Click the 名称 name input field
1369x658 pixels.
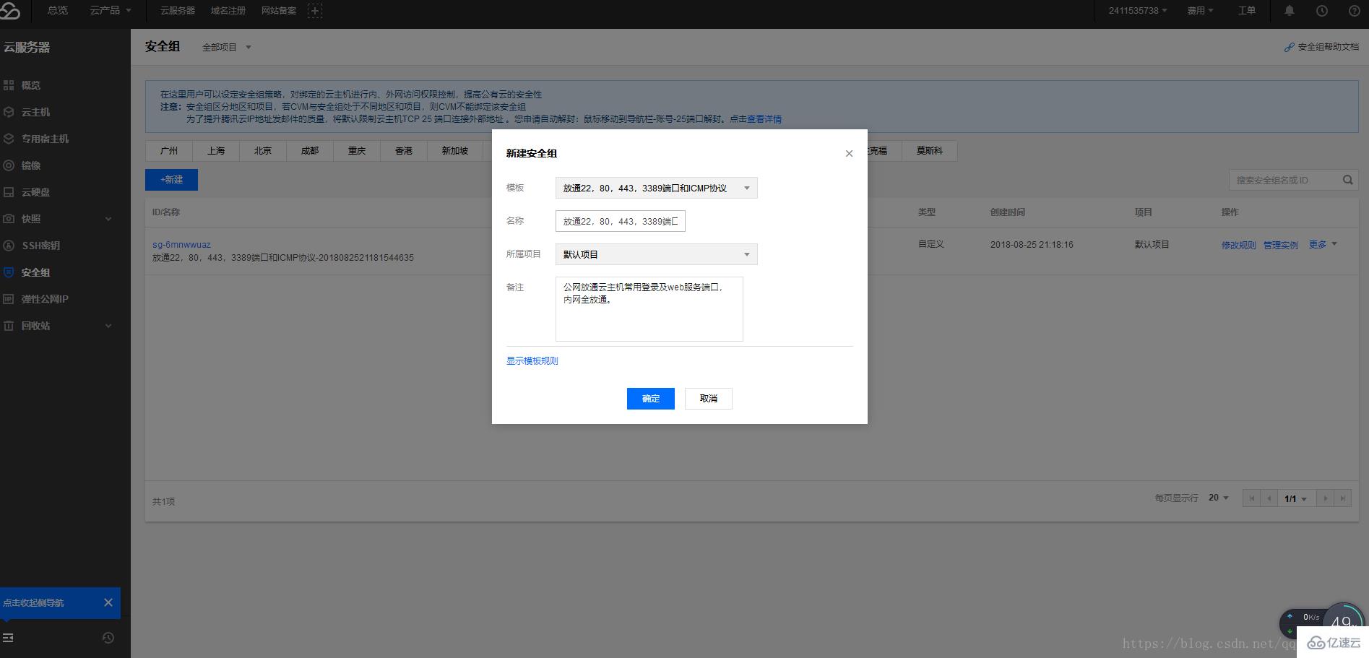(x=621, y=221)
